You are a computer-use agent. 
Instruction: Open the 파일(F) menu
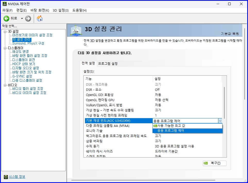coord(7,11)
